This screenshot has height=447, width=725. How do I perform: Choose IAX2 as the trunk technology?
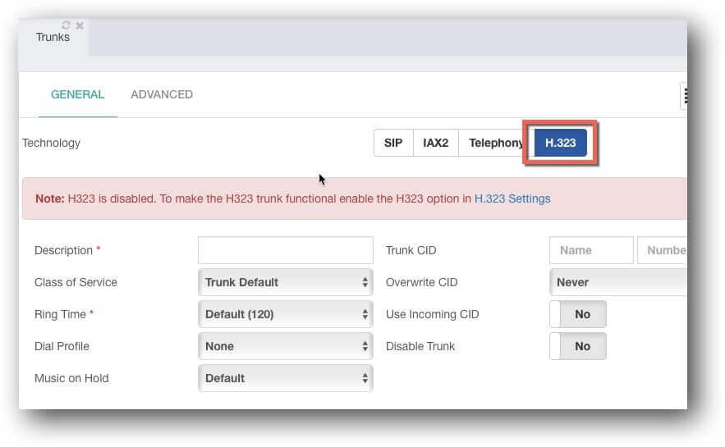[435, 144]
